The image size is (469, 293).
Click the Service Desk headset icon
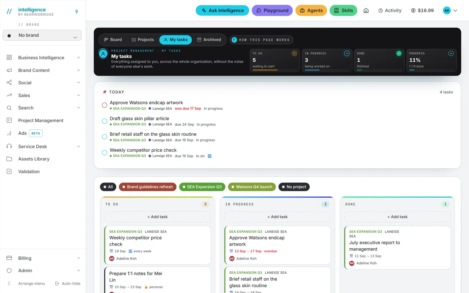click(x=9, y=146)
